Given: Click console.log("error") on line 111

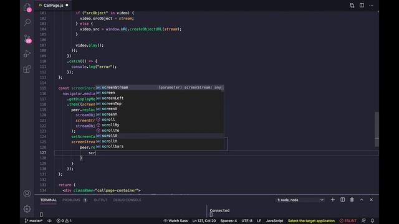Looking at the screenshot, I should 94,67.
